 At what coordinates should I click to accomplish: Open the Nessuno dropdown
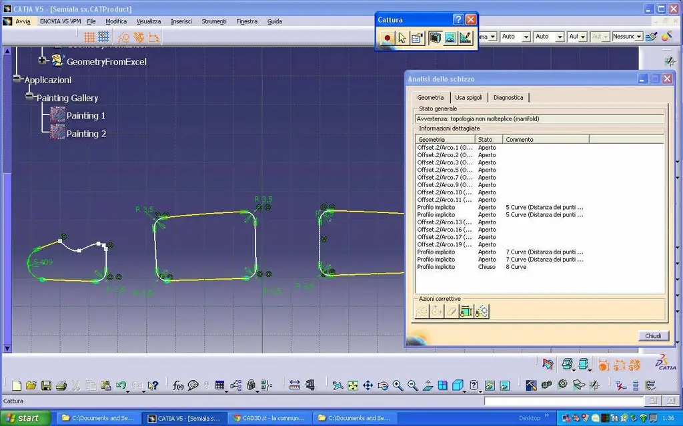coord(639,37)
